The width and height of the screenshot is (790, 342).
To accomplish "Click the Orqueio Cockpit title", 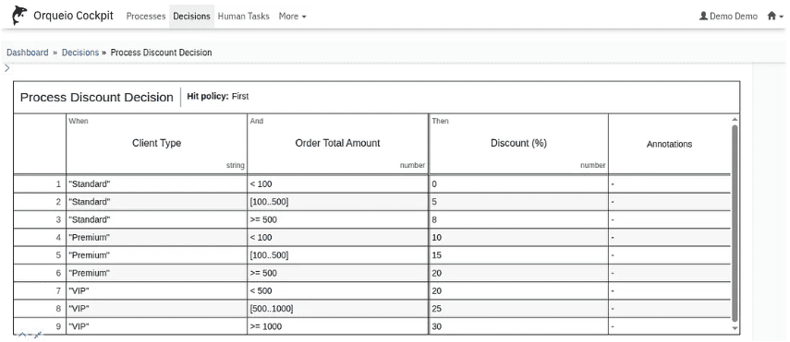I will pos(74,16).
